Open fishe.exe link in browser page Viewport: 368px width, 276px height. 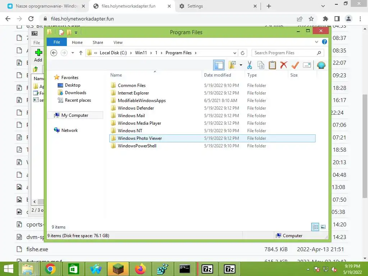click(x=37, y=249)
